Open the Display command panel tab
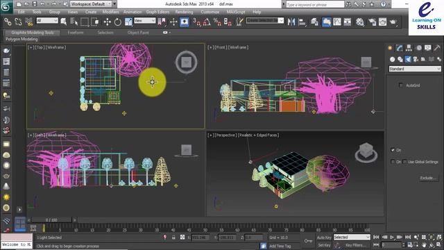The width and height of the screenshot is (444, 250). (428, 48)
